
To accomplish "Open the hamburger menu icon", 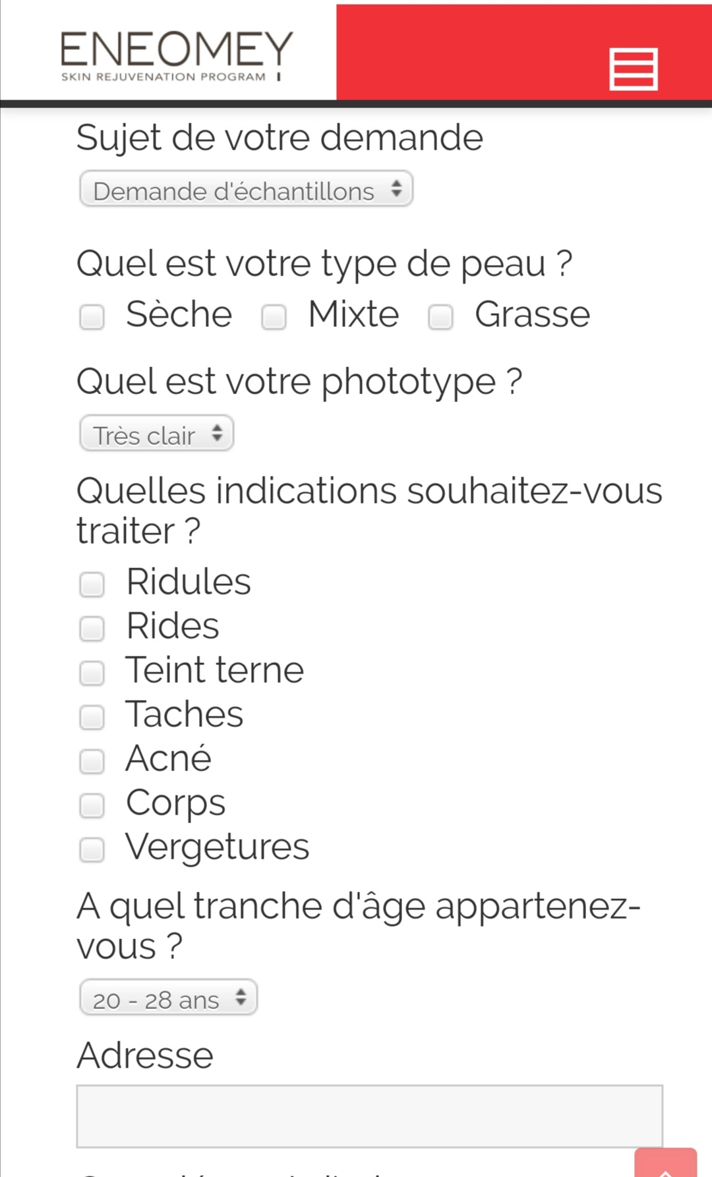I will coord(633,69).
